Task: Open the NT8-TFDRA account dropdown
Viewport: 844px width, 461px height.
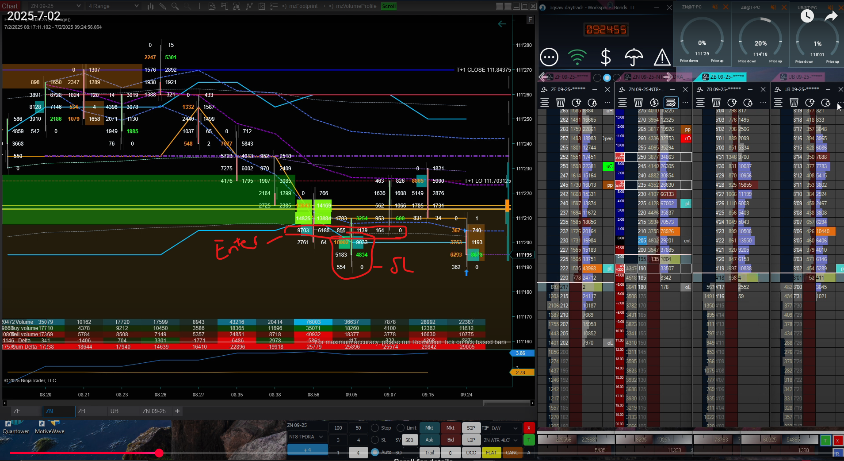Action: point(307,437)
